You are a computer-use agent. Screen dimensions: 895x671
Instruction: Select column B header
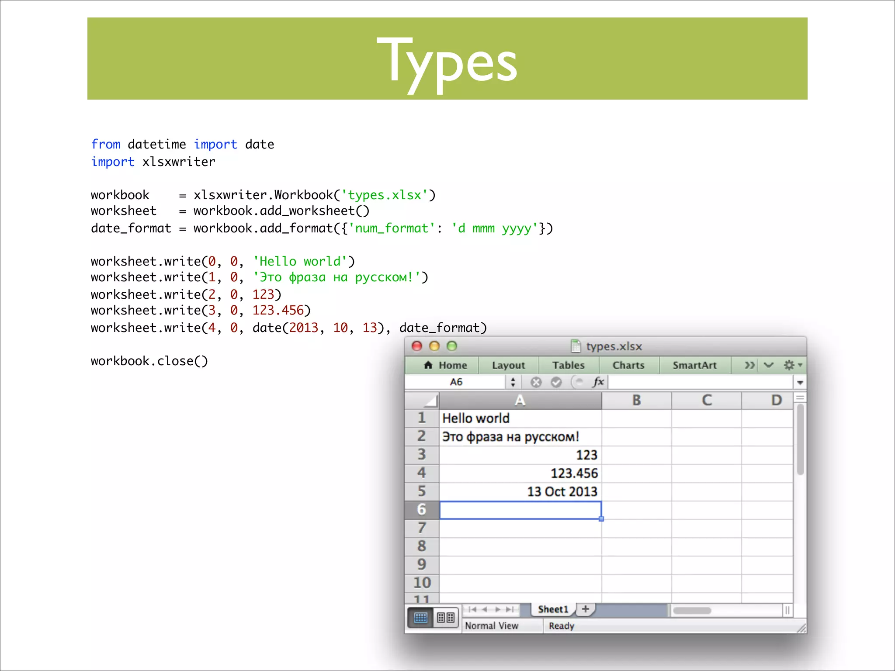click(x=636, y=401)
